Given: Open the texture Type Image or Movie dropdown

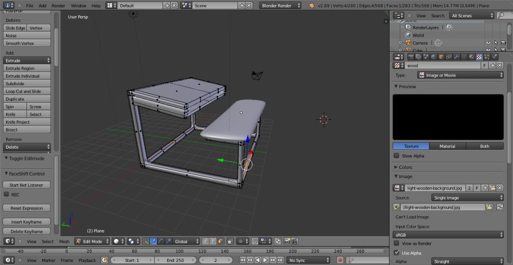Looking at the screenshot, I should (x=461, y=75).
